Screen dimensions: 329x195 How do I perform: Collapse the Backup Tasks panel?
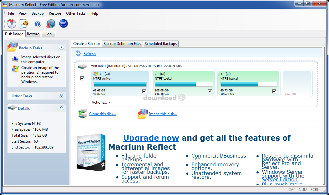pos(62,47)
